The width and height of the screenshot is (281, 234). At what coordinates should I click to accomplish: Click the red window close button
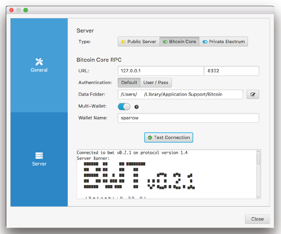click(11, 10)
